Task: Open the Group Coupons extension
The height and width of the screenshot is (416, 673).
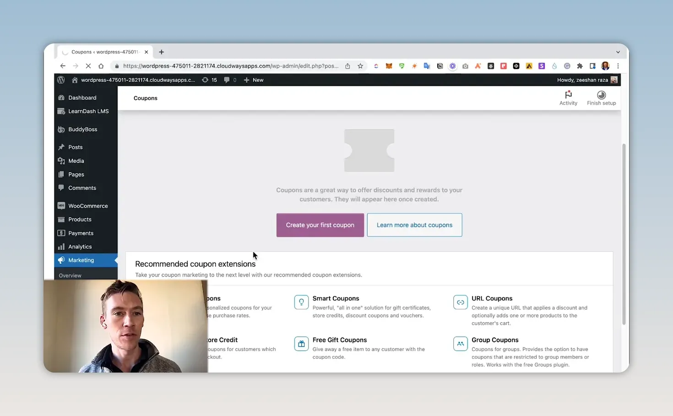Action: pyautogui.click(x=495, y=340)
